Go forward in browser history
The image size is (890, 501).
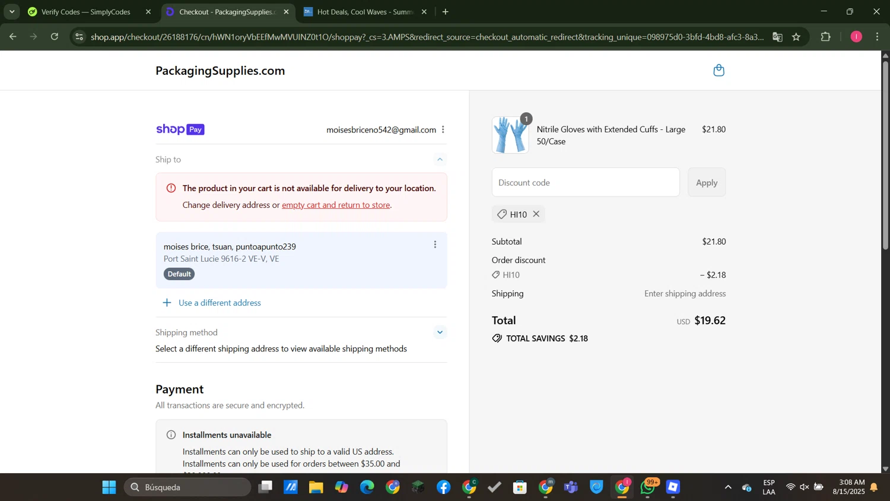pyautogui.click(x=34, y=37)
